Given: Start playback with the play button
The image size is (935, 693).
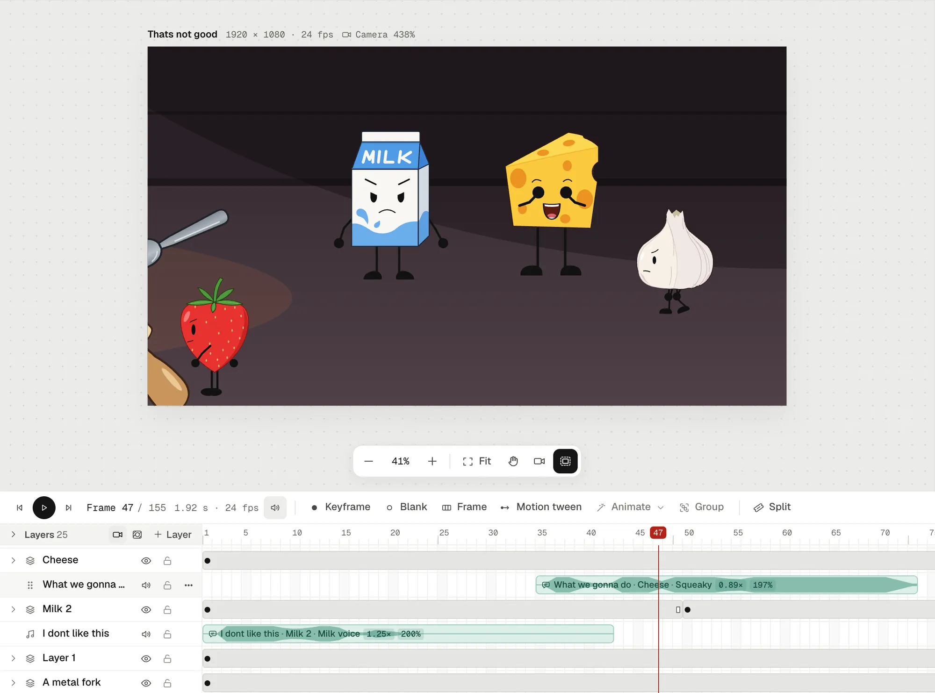Looking at the screenshot, I should (x=44, y=507).
